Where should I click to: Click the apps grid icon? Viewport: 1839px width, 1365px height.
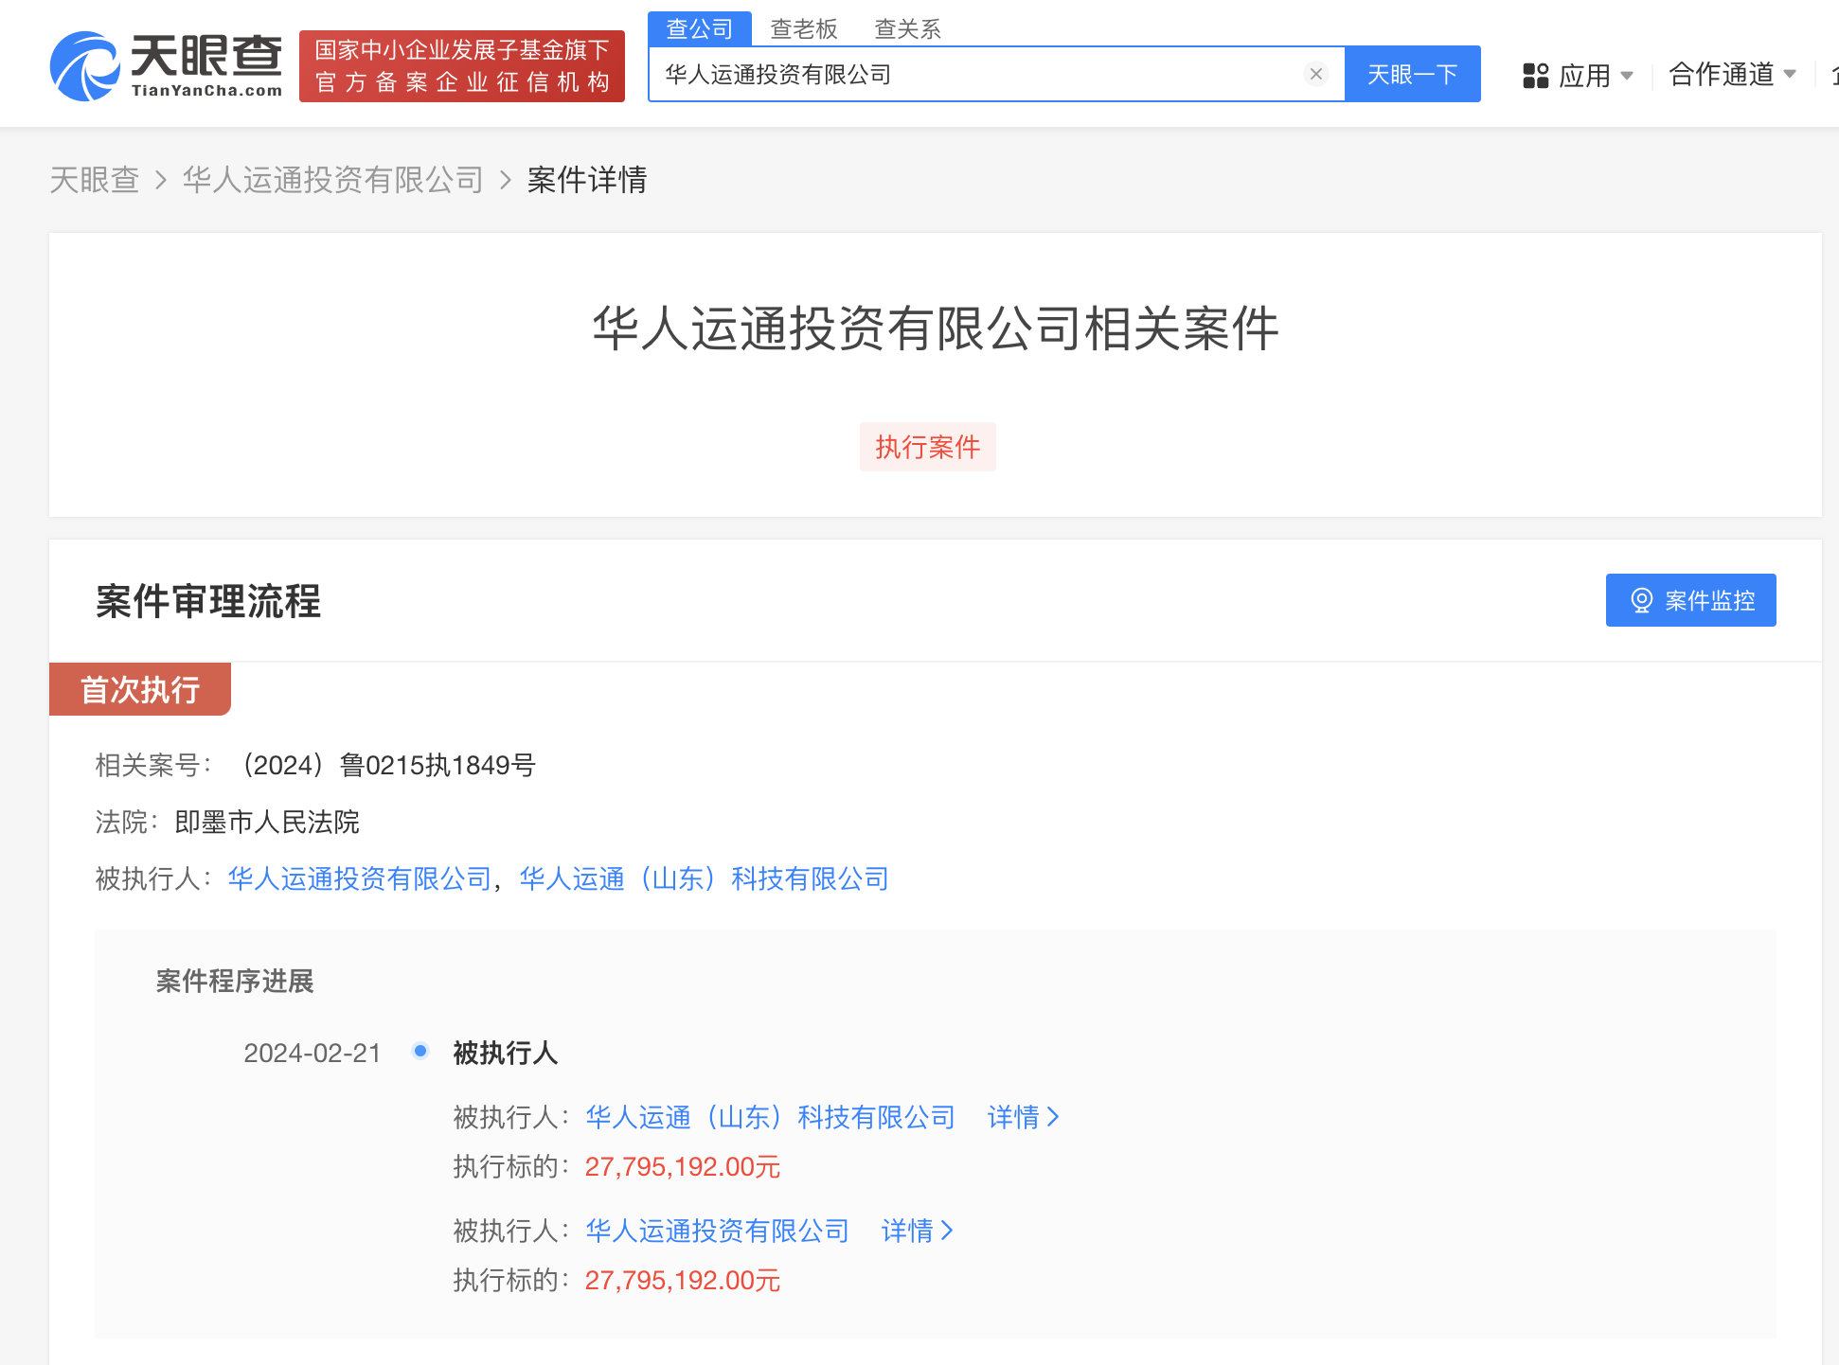1535,75
